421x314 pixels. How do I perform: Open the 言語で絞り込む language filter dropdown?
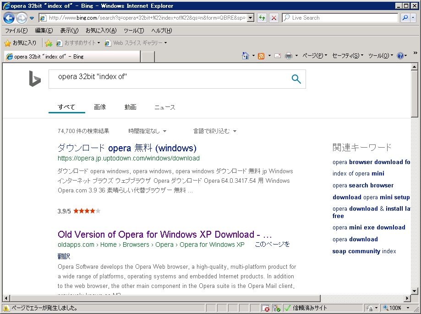point(215,131)
